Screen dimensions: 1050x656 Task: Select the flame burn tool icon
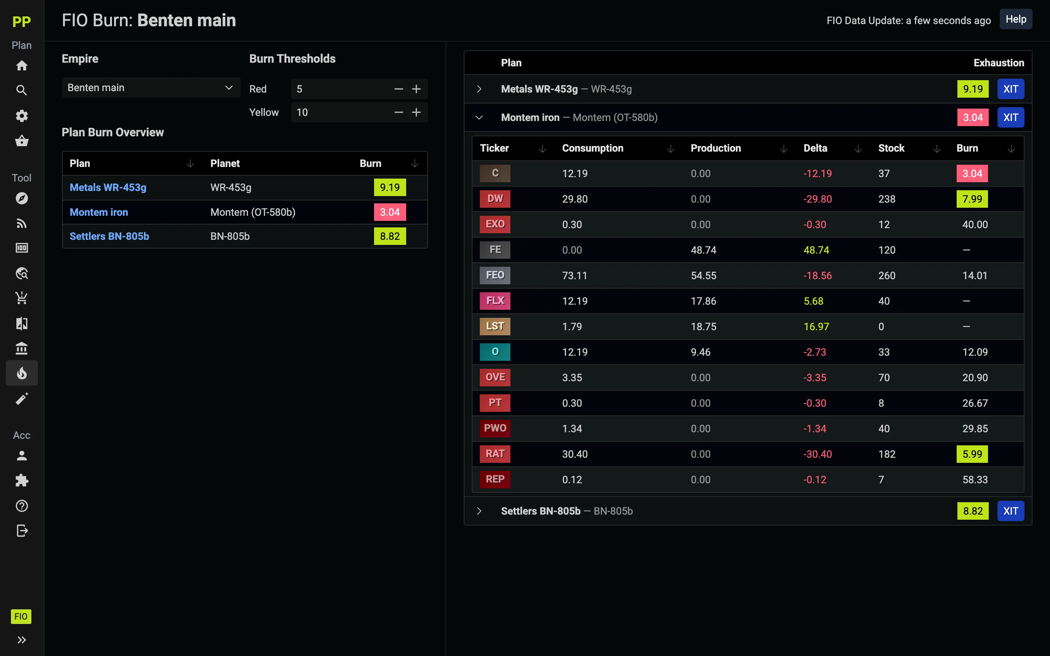tap(22, 373)
